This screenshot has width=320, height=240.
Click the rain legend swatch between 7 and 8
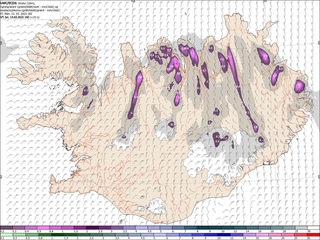point(185,235)
